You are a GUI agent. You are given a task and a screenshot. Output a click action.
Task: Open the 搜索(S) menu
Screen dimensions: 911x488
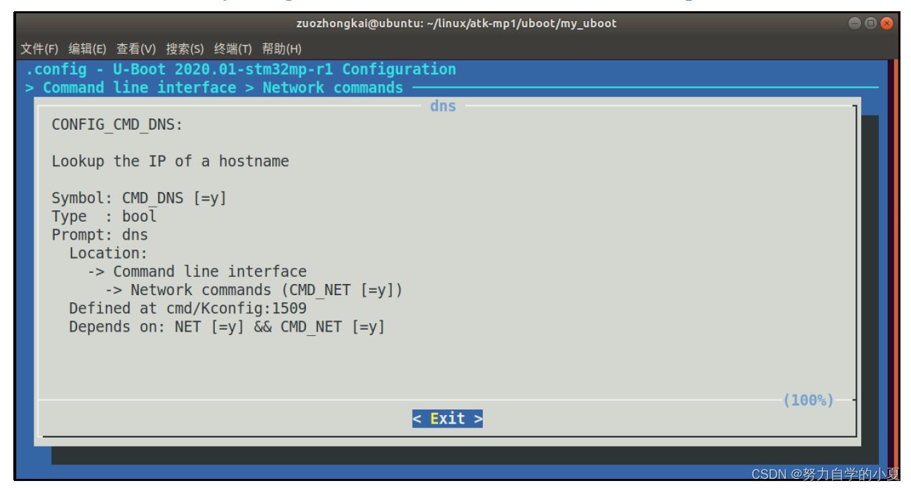185,49
